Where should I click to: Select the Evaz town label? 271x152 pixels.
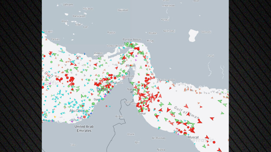click(x=78, y=24)
